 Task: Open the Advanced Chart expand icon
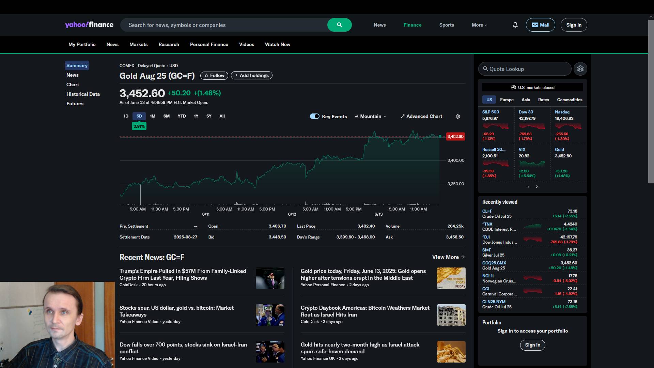[x=402, y=117]
